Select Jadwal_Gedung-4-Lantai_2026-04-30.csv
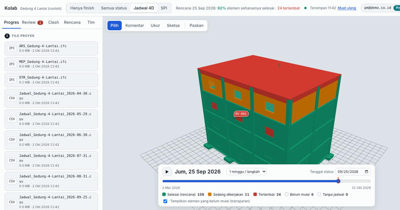 [51, 98]
